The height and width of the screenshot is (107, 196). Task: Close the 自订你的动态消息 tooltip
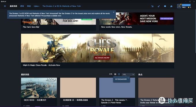pos(128,78)
